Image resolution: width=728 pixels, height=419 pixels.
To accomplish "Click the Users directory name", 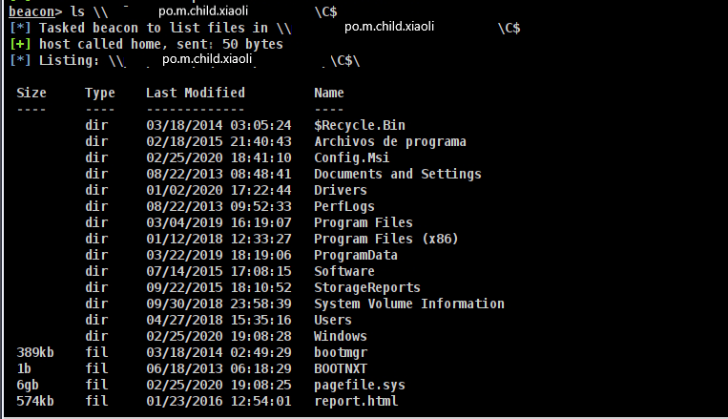I will point(333,320).
